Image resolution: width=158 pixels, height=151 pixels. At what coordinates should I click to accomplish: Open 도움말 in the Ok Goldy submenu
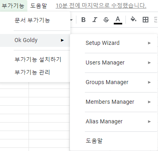point(114,141)
